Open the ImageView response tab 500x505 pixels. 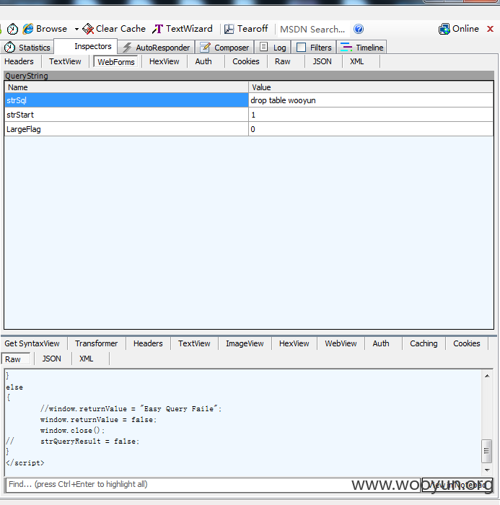245,343
